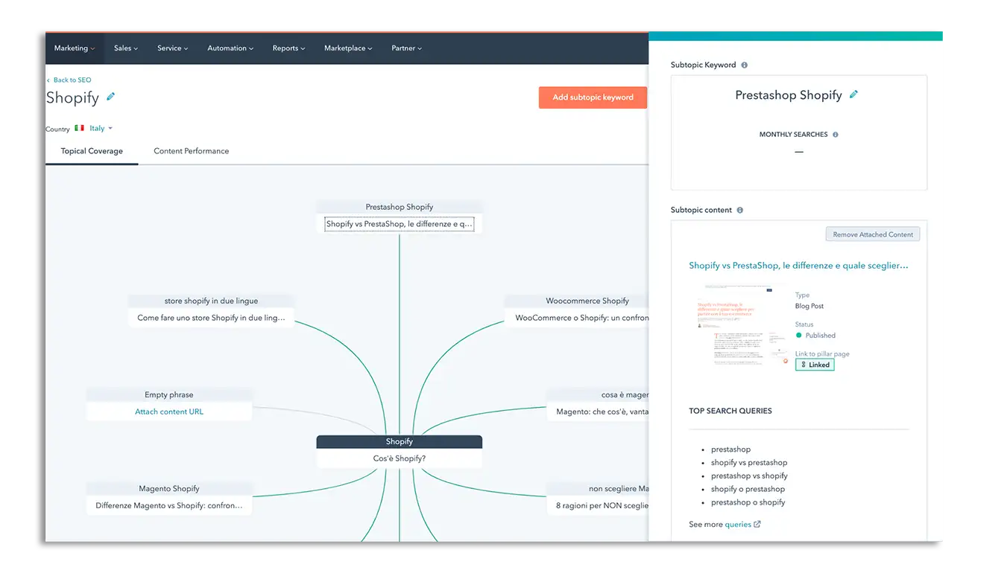Switch to Content Performance tab
The height and width of the screenshot is (573, 1007).
(x=192, y=151)
